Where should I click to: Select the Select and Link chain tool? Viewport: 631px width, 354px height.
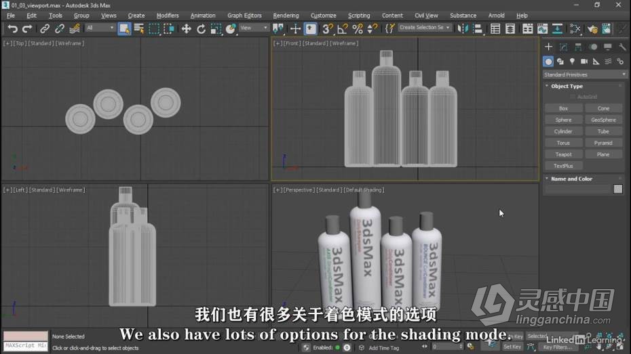point(45,28)
